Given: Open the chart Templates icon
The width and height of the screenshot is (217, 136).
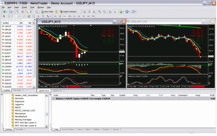Looking at the screenshot, I should (133, 11).
